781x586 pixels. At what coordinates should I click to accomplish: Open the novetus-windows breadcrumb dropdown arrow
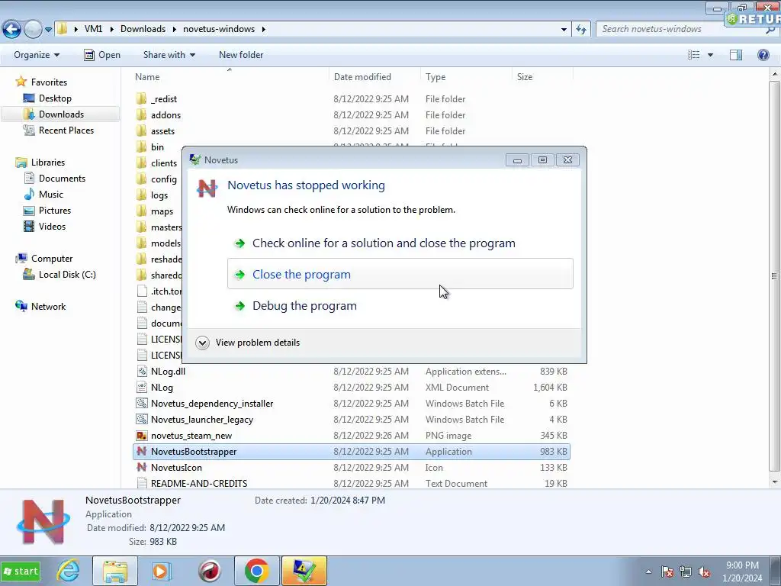(263, 29)
